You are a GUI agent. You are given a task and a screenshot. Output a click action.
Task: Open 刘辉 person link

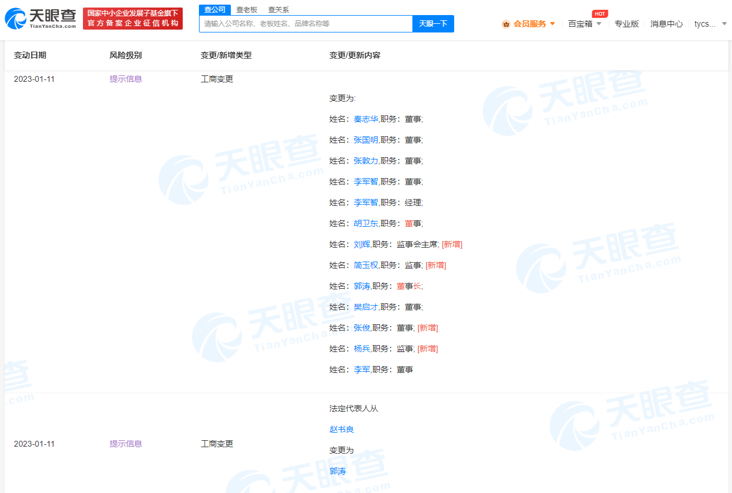point(362,244)
